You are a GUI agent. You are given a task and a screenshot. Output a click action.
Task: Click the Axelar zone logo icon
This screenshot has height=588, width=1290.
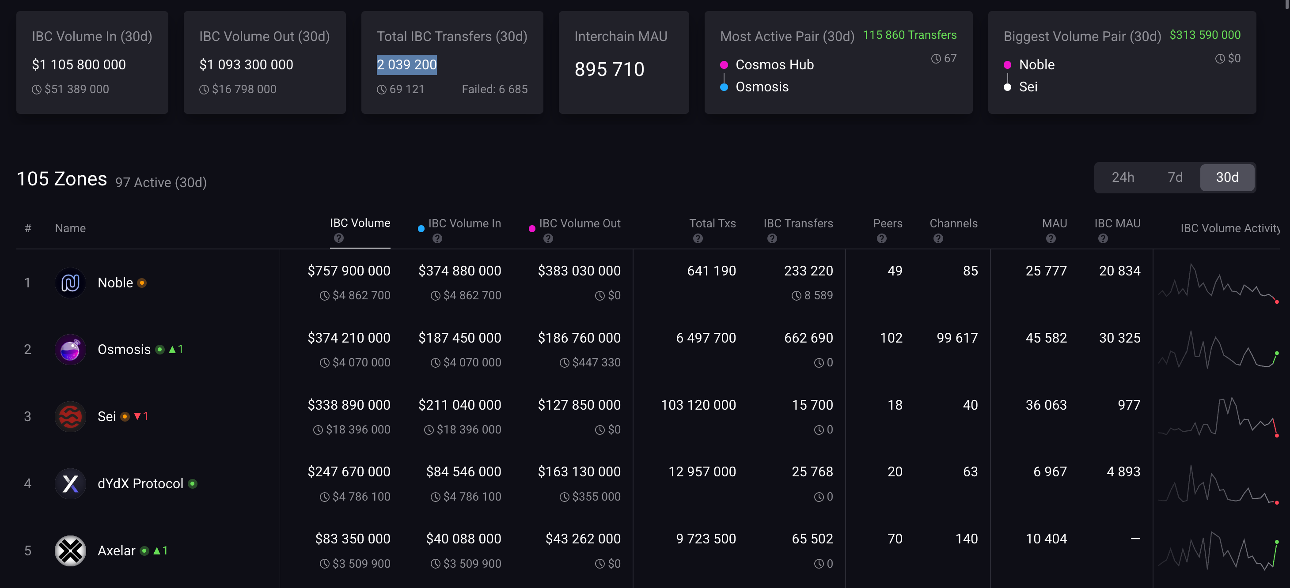[x=70, y=550]
